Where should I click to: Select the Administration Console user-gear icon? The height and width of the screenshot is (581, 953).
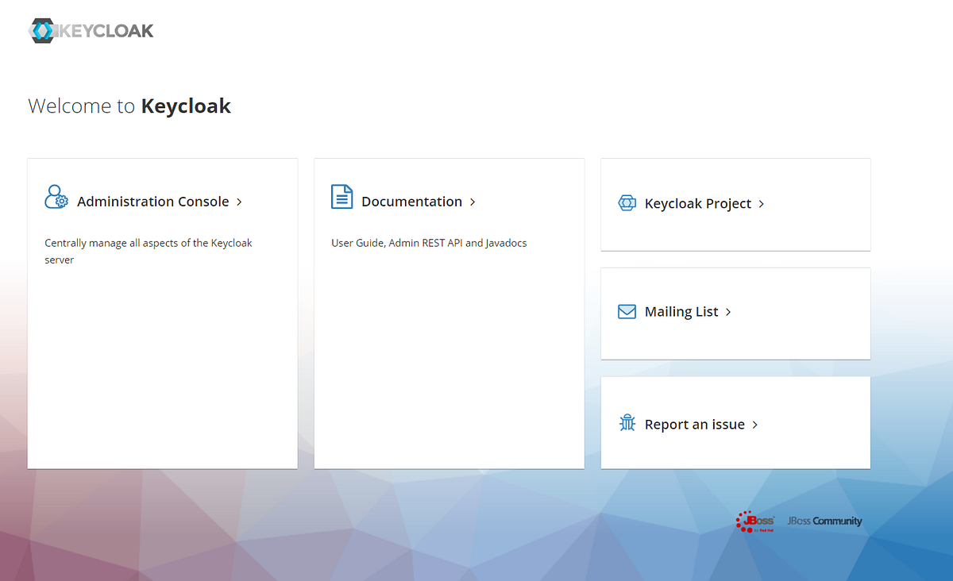point(56,197)
